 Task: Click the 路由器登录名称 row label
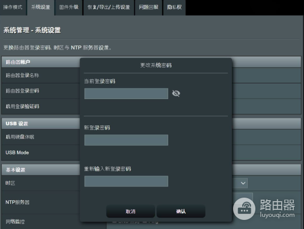(22, 75)
